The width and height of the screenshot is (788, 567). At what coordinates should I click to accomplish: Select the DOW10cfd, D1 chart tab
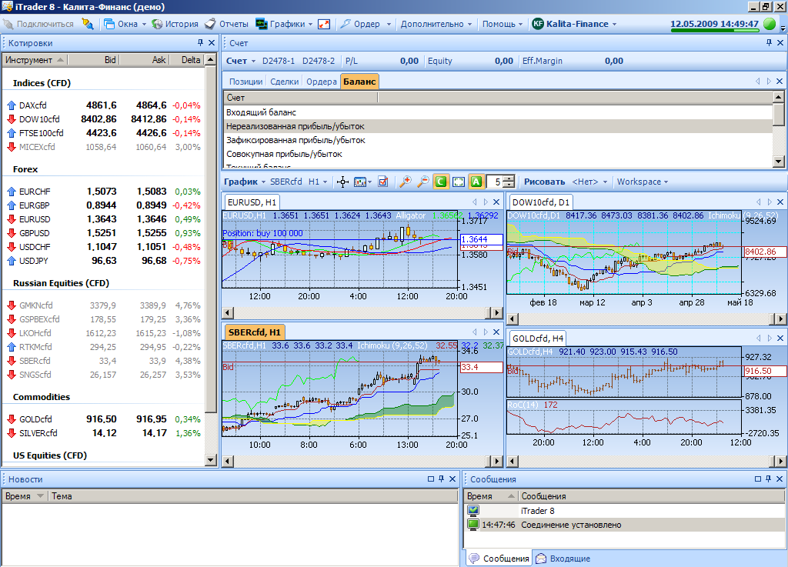541,202
